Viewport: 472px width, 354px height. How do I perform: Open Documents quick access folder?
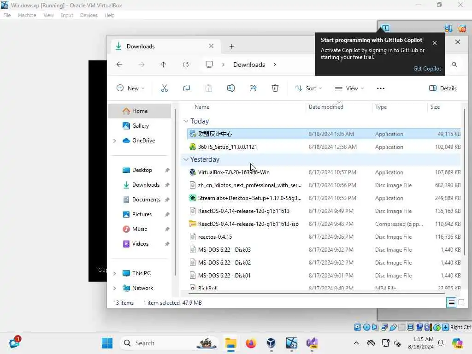click(x=140, y=200)
